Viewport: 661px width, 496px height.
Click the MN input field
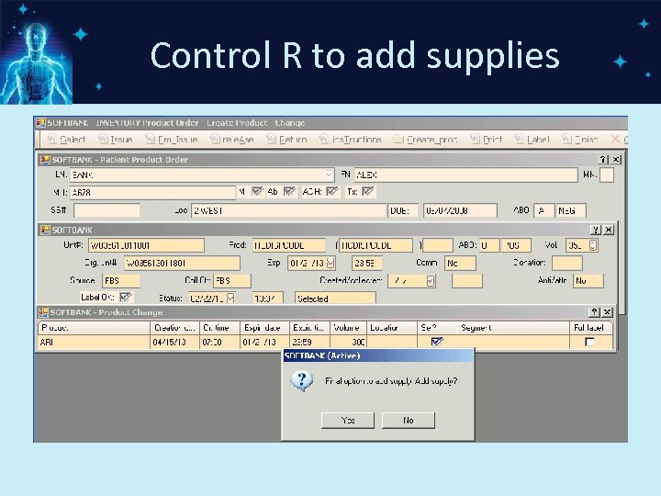(607, 175)
